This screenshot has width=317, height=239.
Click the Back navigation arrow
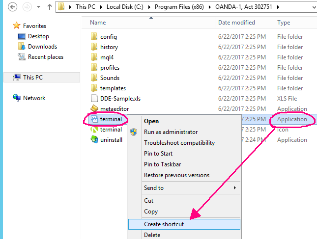pyautogui.click(x=13, y=7)
